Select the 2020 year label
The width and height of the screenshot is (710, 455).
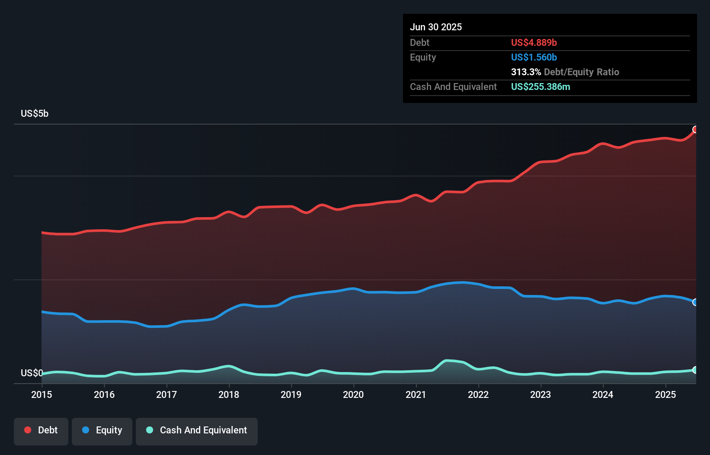[353, 394]
